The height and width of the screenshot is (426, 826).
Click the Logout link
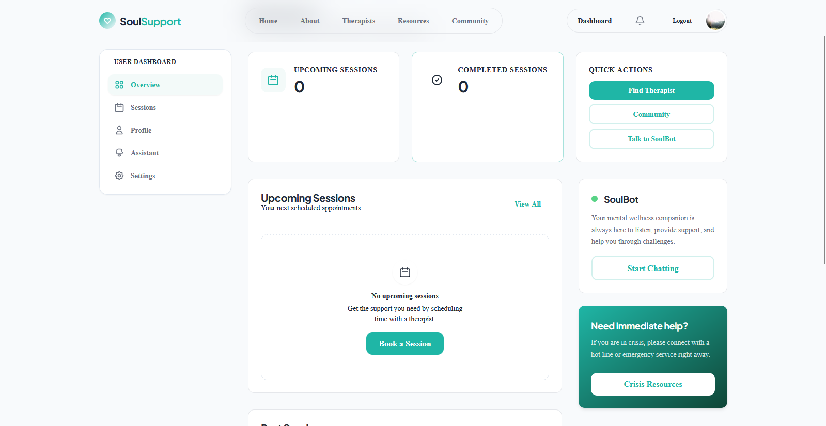(x=682, y=21)
